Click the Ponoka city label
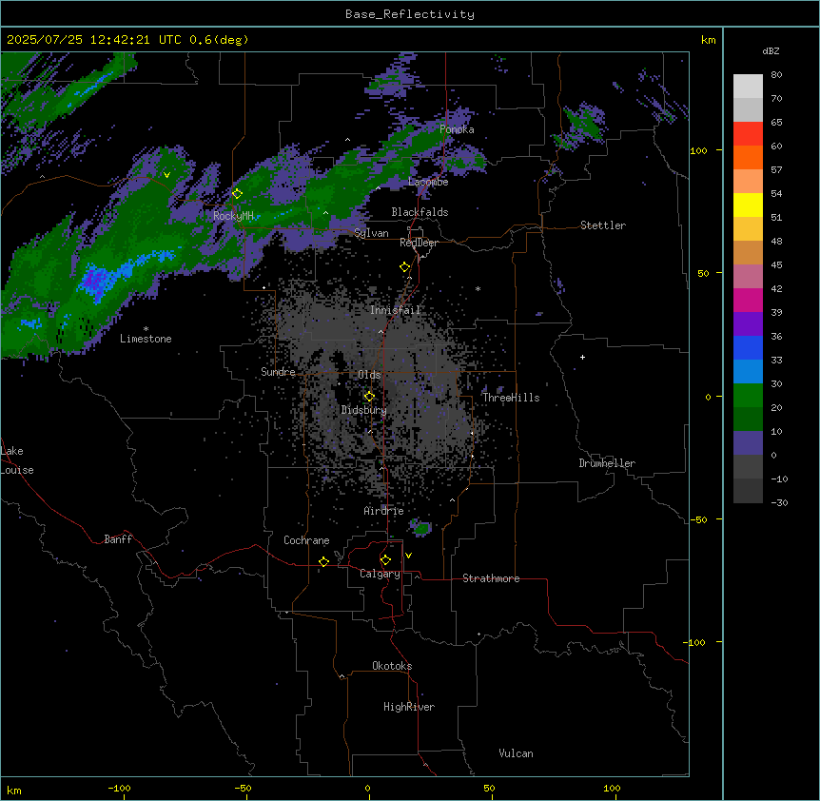The image size is (820, 801). point(457,129)
